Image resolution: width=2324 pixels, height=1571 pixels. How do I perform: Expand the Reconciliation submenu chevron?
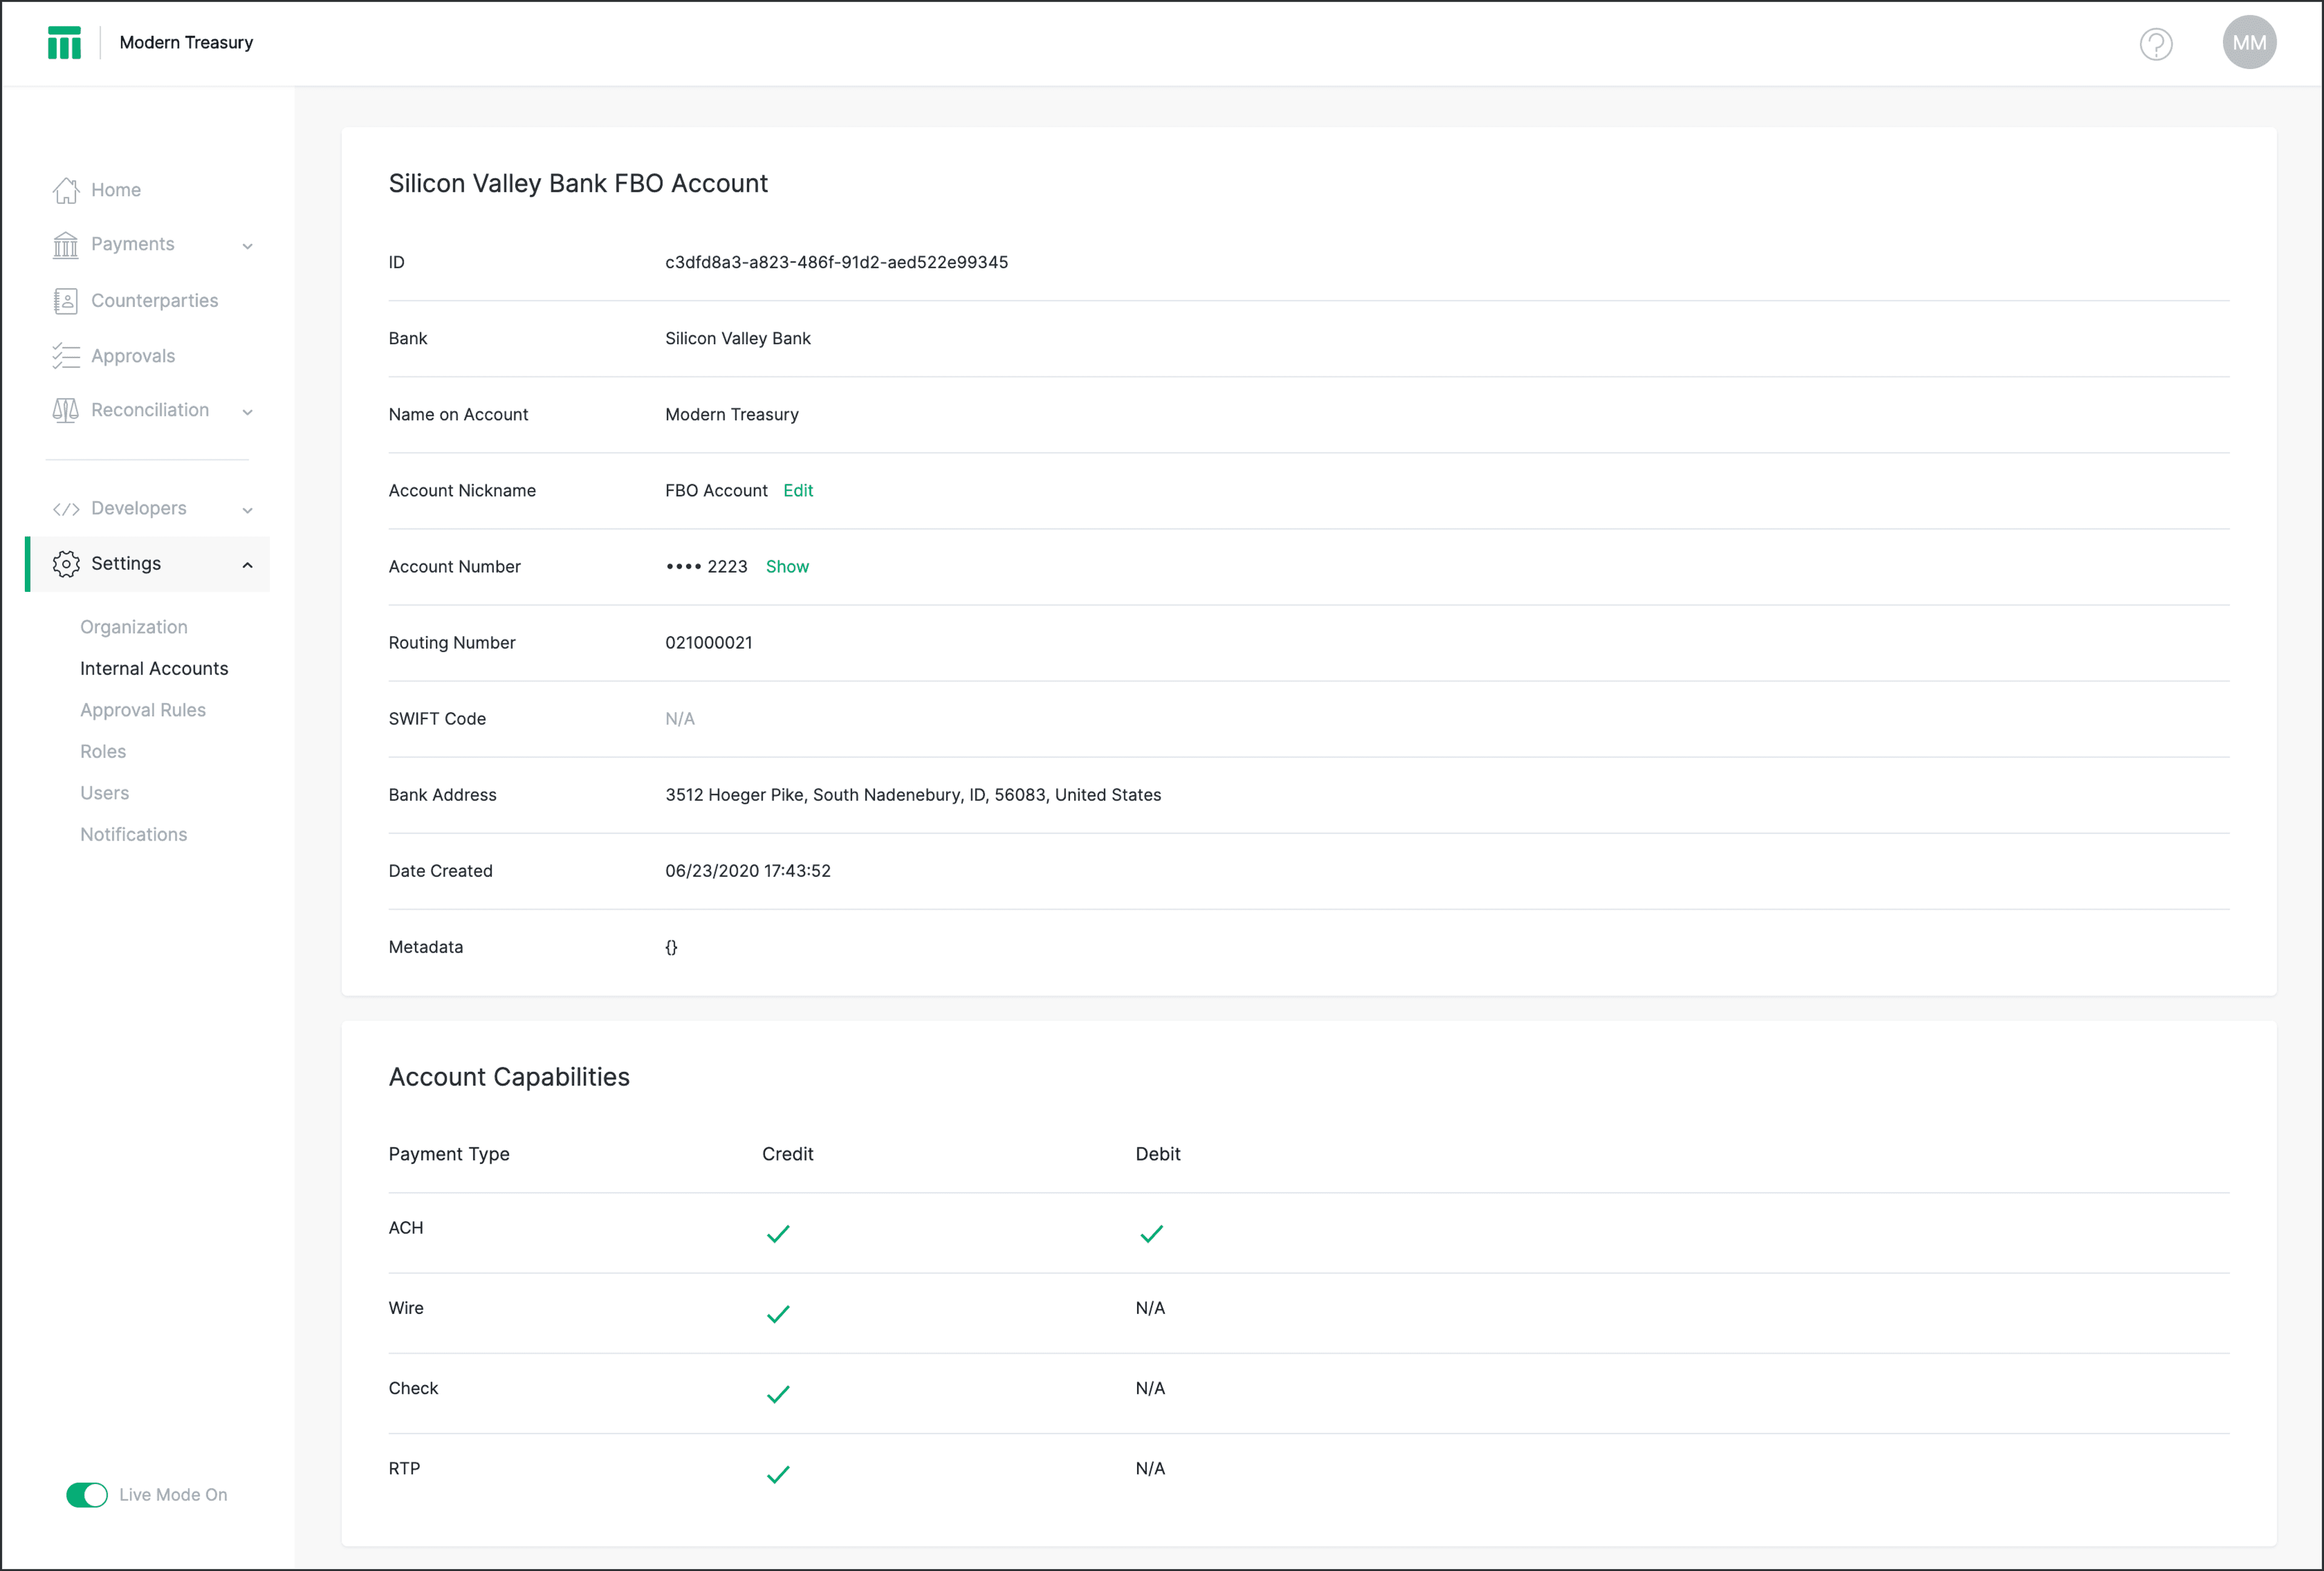pos(247,412)
